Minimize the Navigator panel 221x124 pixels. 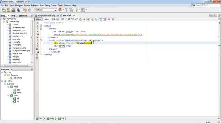(31, 69)
